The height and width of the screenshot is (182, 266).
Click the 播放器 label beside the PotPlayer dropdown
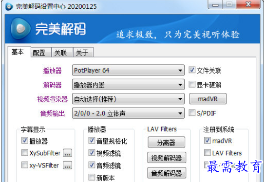click(53, 71)
